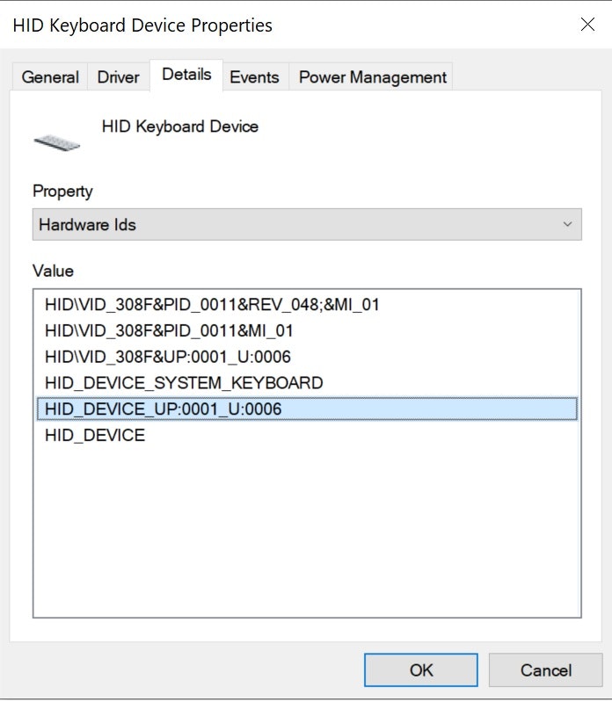Open the Driver tab

(x=118, y=77)
